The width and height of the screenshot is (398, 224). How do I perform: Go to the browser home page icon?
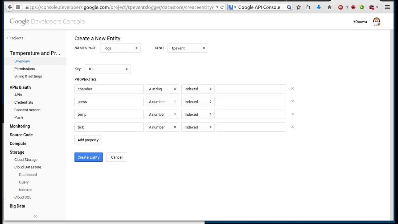tap(330, 7)
